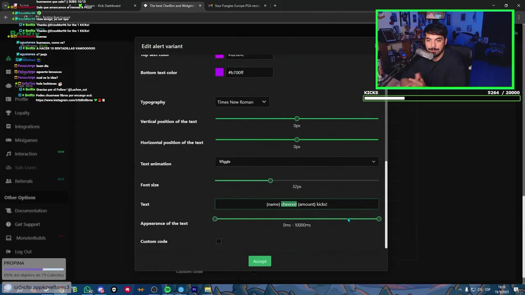Open a new browser tab
Viewport: 525px width, 295px height.
[275, 6]
